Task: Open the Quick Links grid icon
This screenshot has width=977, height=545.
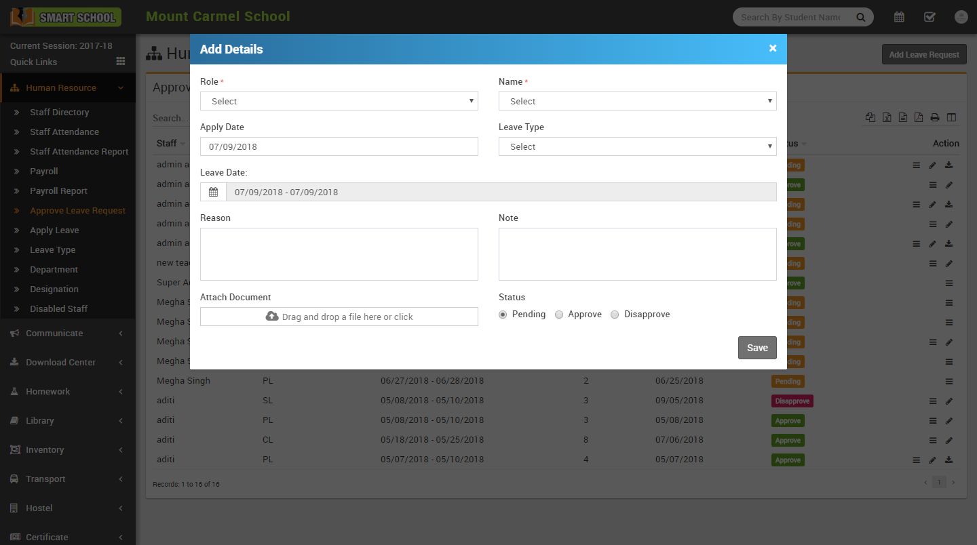Action: (121, 61)
